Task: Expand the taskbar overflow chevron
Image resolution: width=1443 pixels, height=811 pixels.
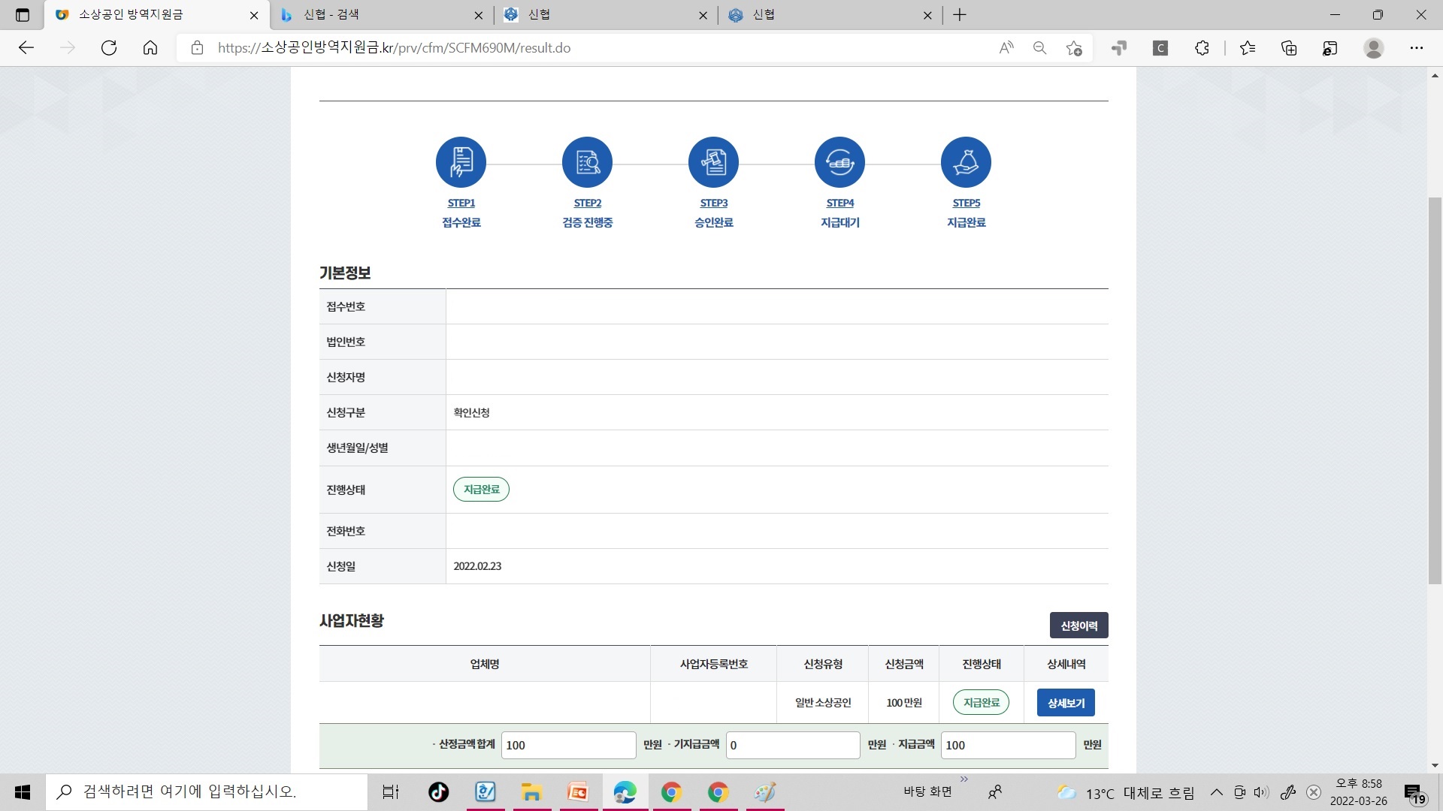Action: [x=964, y=779]
